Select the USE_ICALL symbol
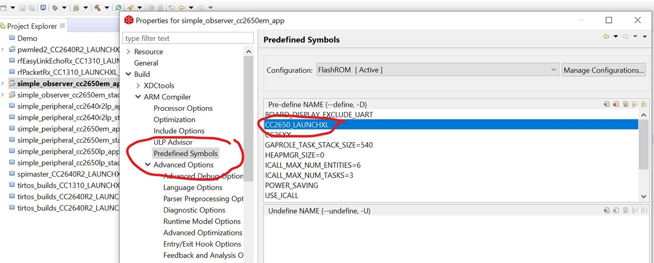 pos(281,196)
